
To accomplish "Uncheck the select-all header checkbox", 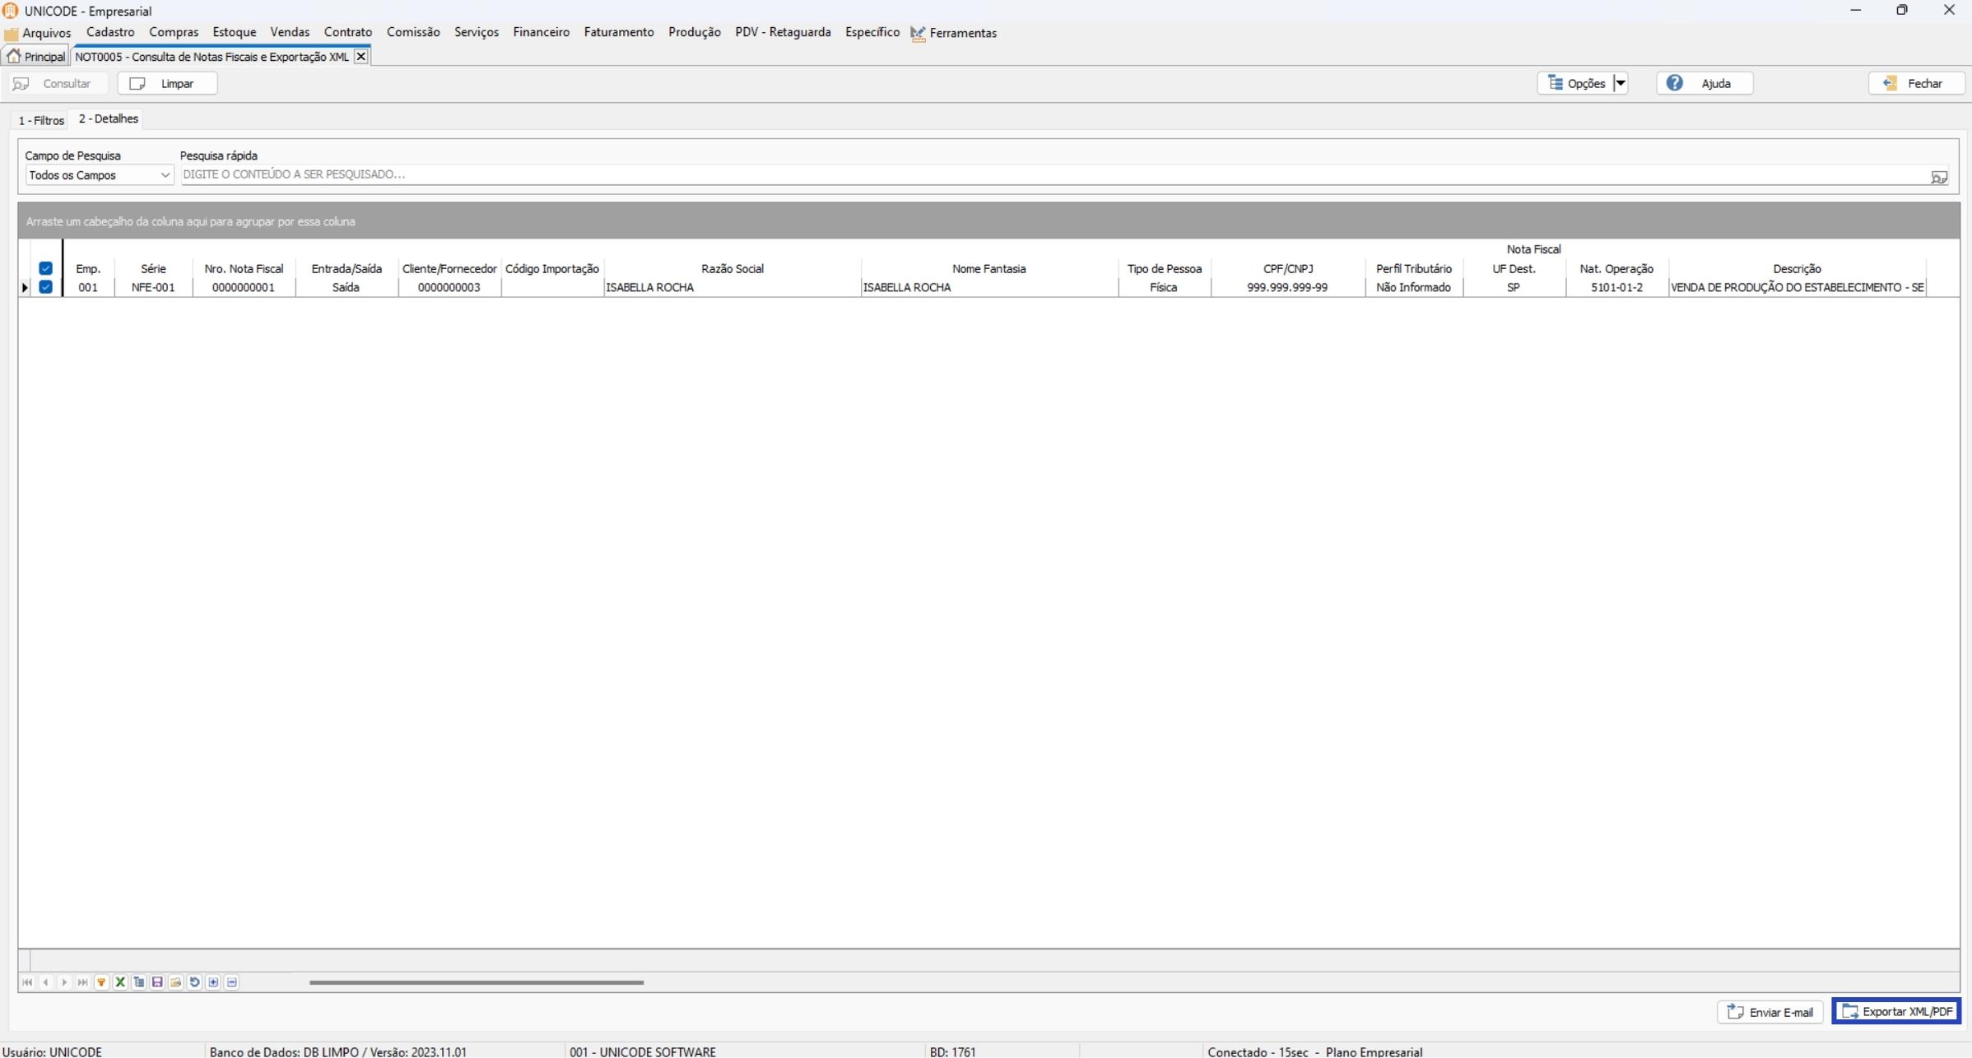I will (x=46, y=268).
